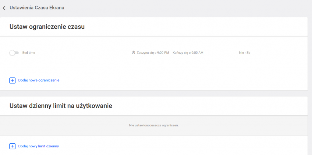Select the Ustaw ograniczenie czasu section header
Screen dimensions: 312x155
[x=47, y=27]
